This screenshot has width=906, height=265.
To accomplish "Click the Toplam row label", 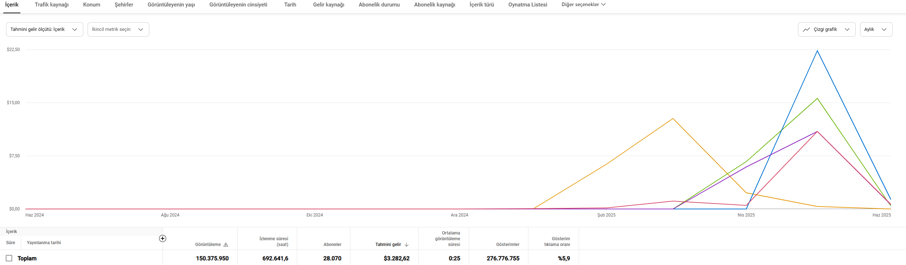I will click(x=27, y=259).
